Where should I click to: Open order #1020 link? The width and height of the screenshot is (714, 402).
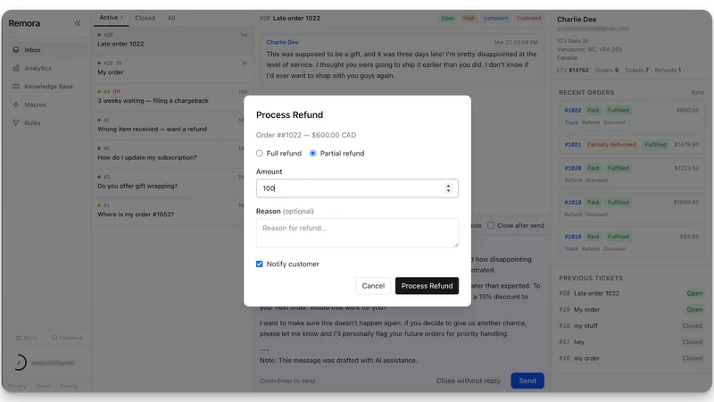pyautogui.click(x=573, y=168)
